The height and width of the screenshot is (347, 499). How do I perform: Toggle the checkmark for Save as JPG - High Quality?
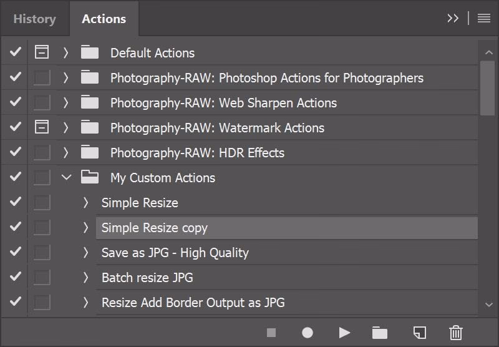[15, 252]
